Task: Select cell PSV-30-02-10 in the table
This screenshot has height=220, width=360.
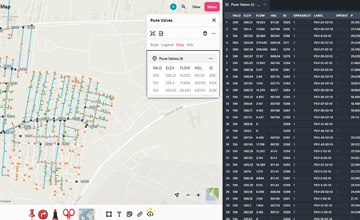Action: [323, 29]
